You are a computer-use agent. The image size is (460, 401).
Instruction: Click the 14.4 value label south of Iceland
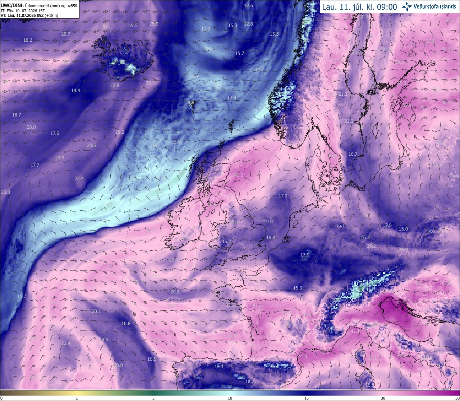(x=75, y=91)
